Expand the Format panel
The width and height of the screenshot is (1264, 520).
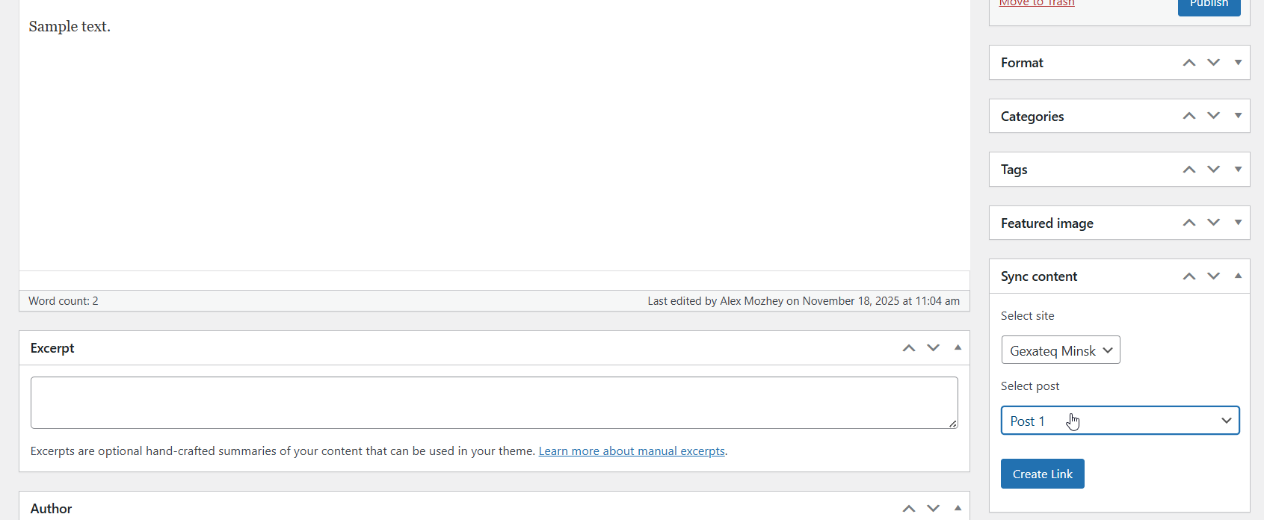click(1239, 63)
